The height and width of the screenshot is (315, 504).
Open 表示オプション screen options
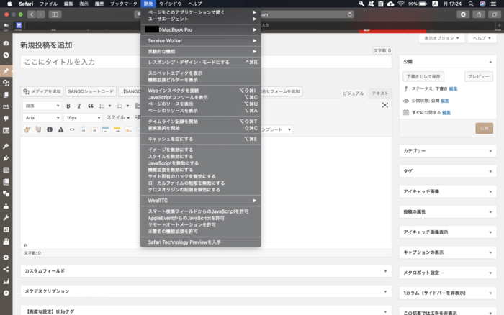441,38
